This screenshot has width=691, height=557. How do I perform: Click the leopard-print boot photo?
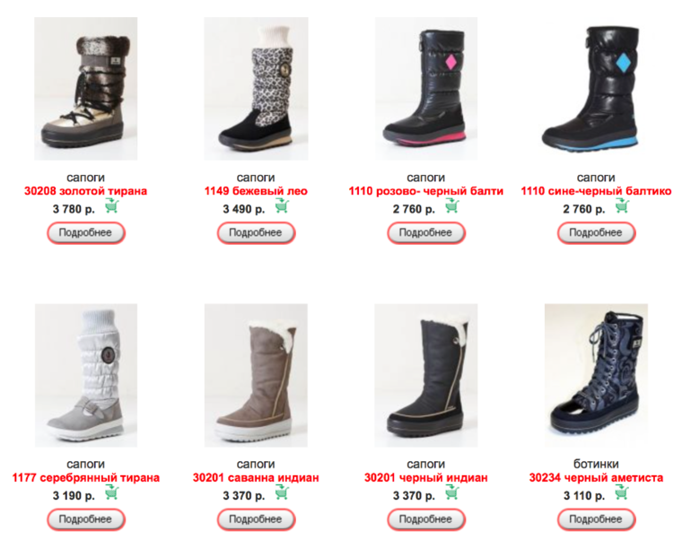[x=256, y=89]
